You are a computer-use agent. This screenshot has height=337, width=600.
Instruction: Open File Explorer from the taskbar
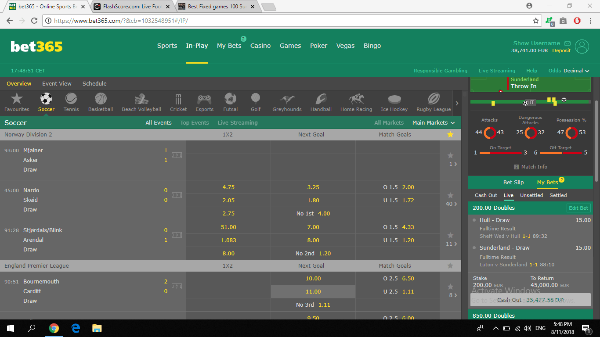click(x=97, y=328)
